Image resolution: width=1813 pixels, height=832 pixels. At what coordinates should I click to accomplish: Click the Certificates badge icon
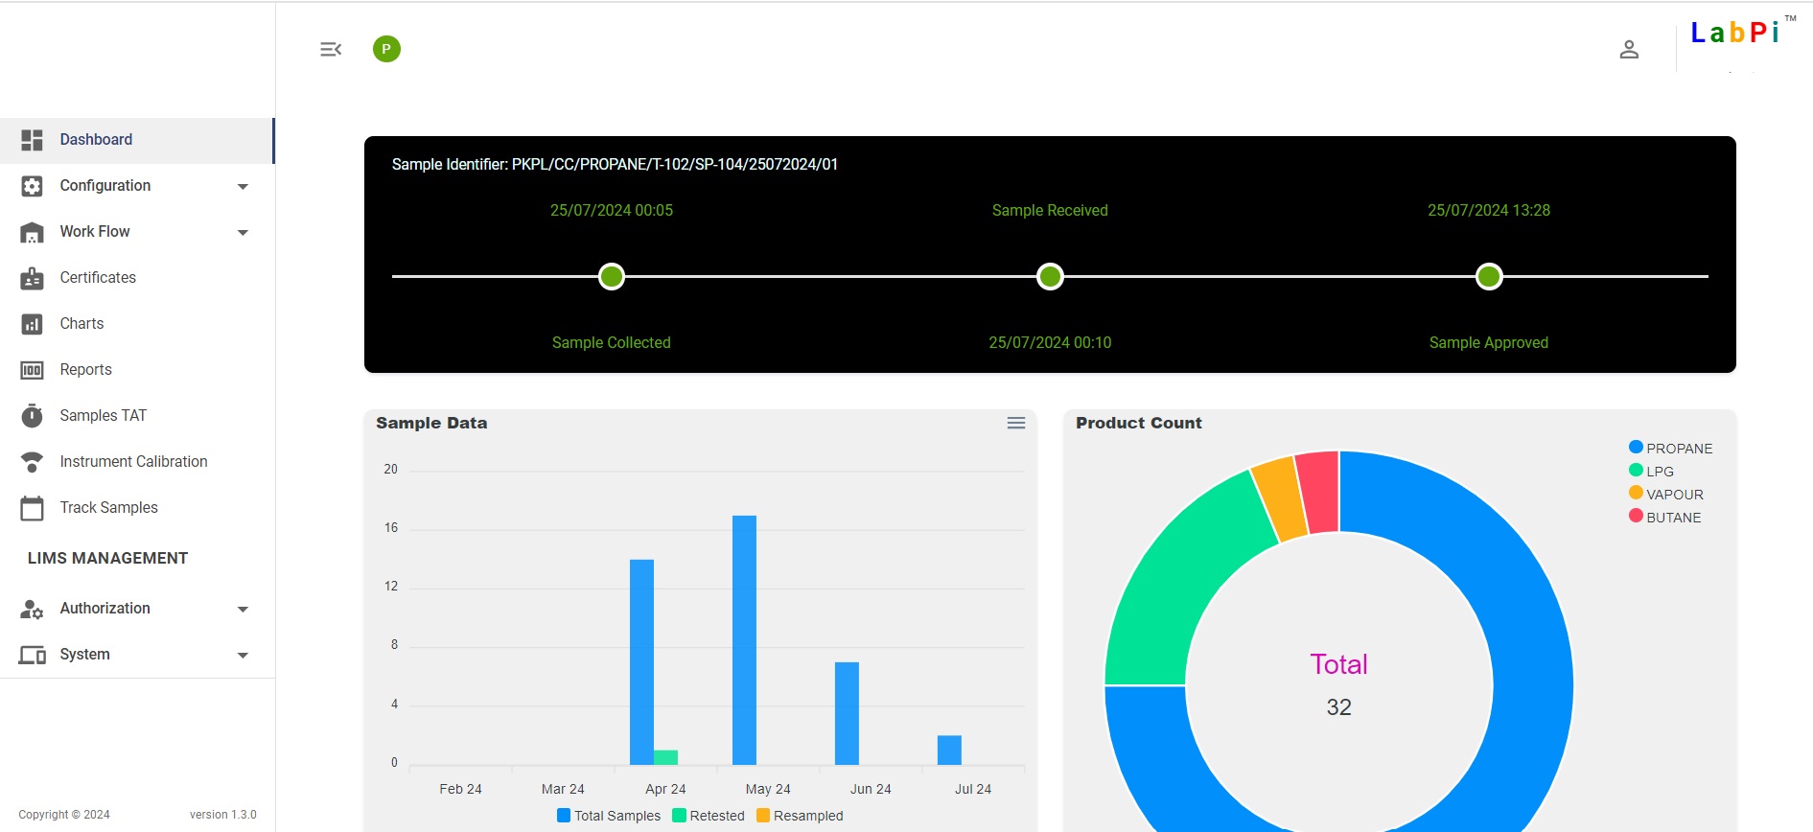pos(32,278)
